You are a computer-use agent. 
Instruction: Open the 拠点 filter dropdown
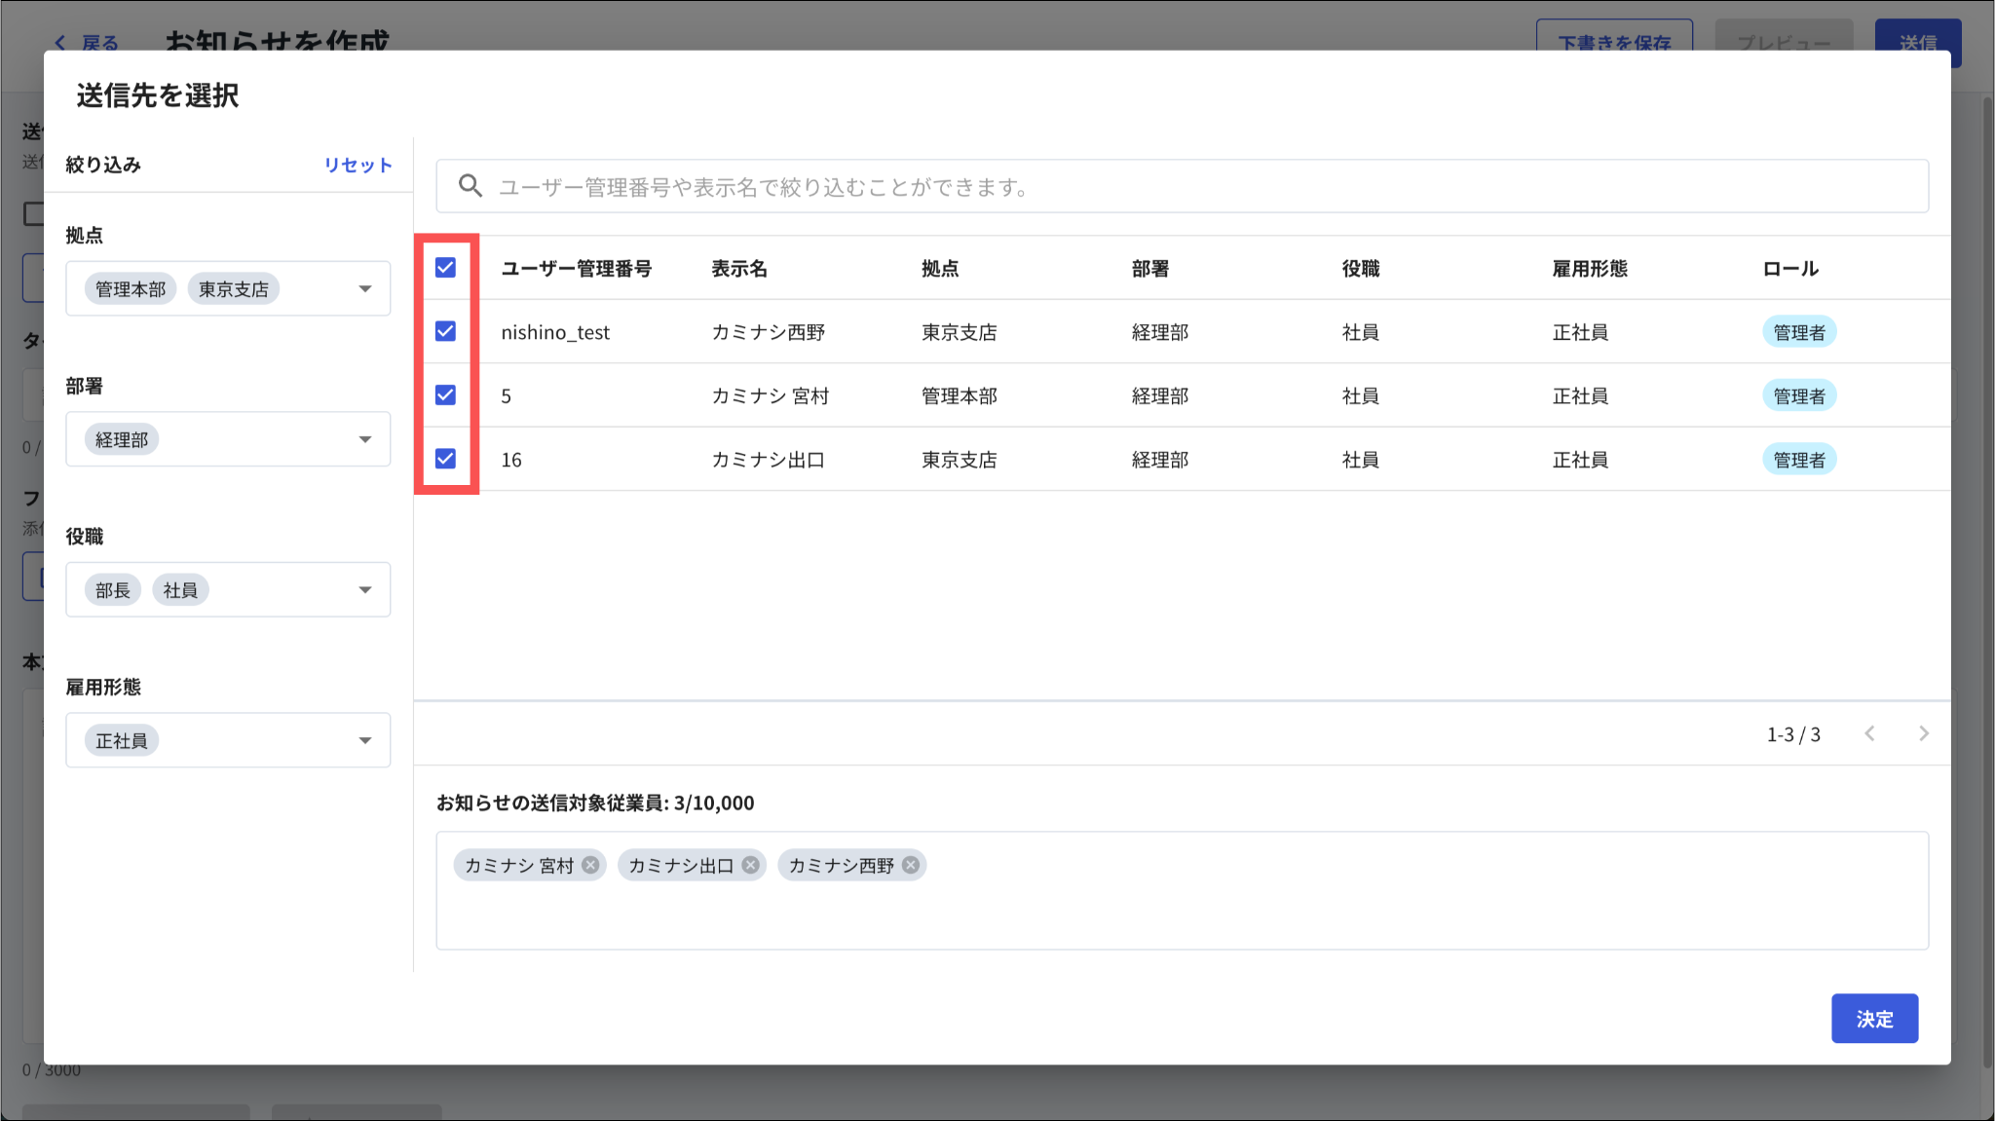(365, 288)
